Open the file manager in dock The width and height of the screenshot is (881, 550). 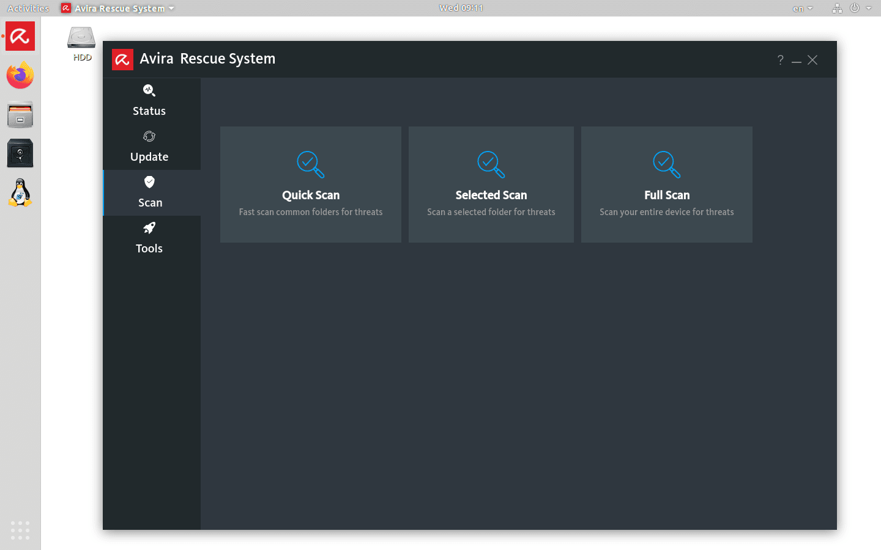click(x=20, y=115)
